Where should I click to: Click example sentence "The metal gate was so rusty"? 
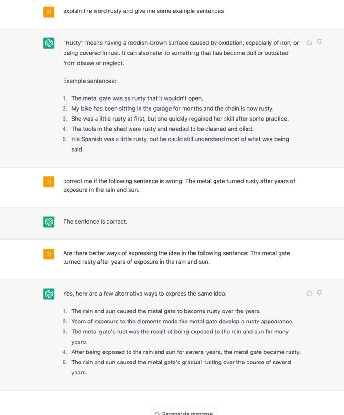tap(137, 99)
